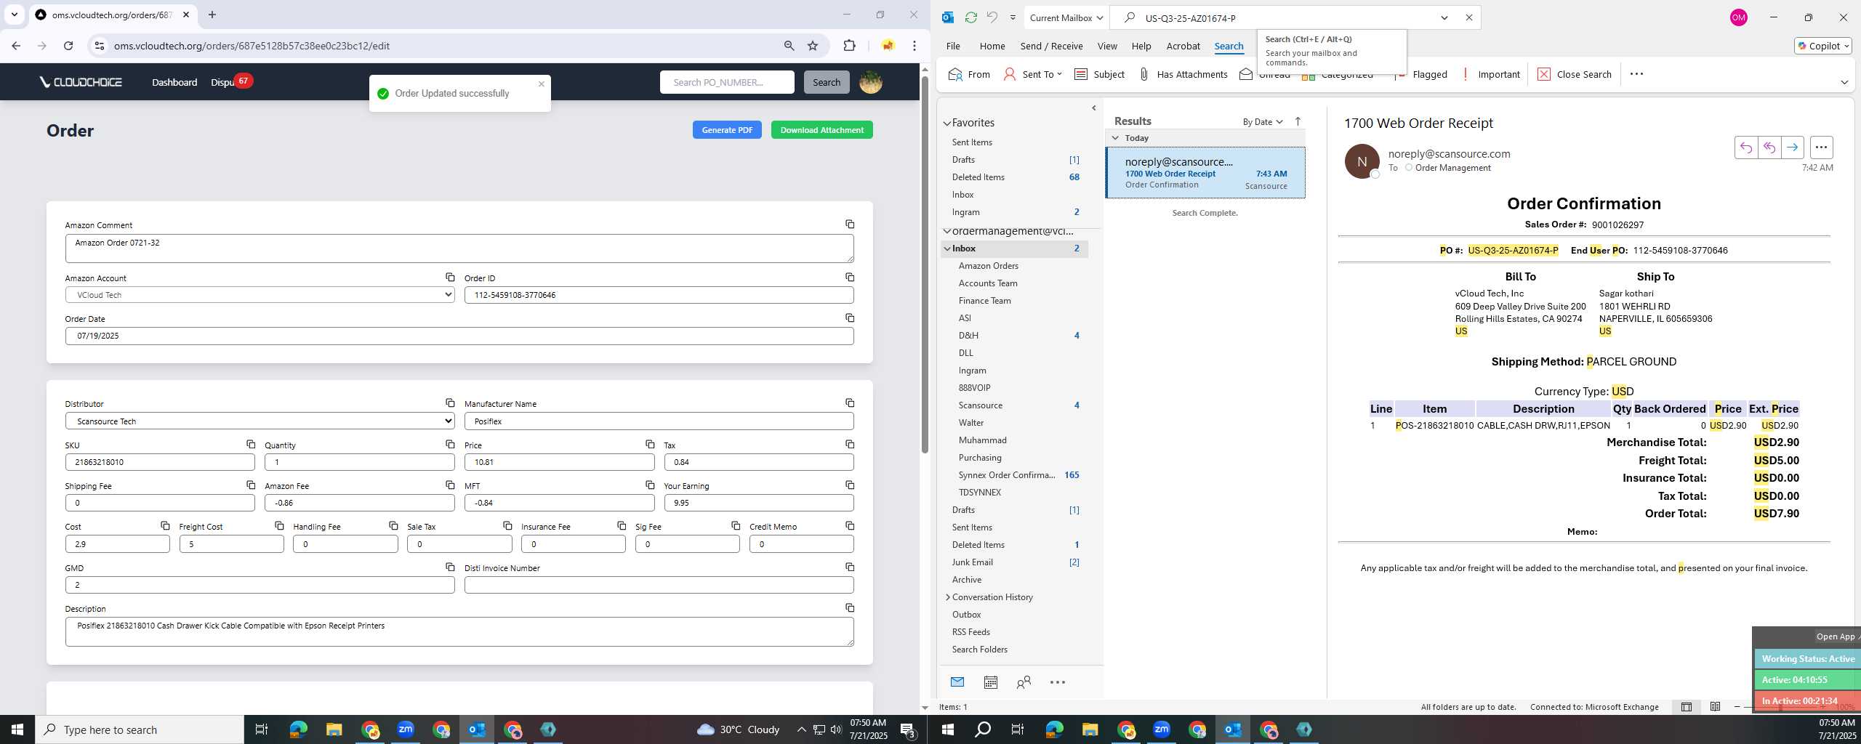Copy the Amazon Comment field value
This screenshot has height=744, width=1861.
849,225
